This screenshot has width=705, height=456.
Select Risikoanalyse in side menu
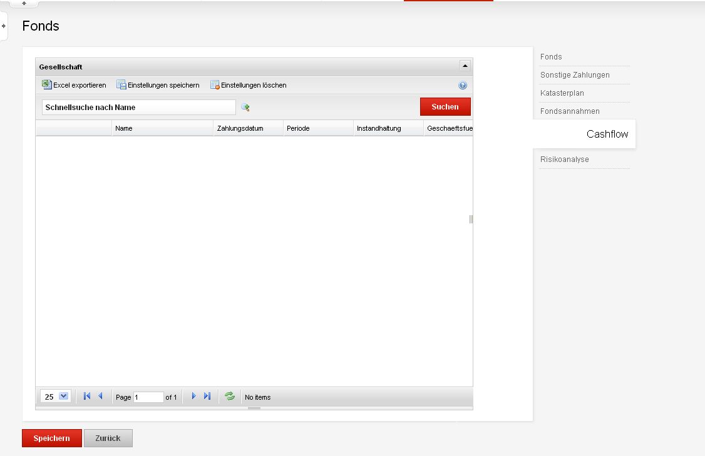(564, 160)
